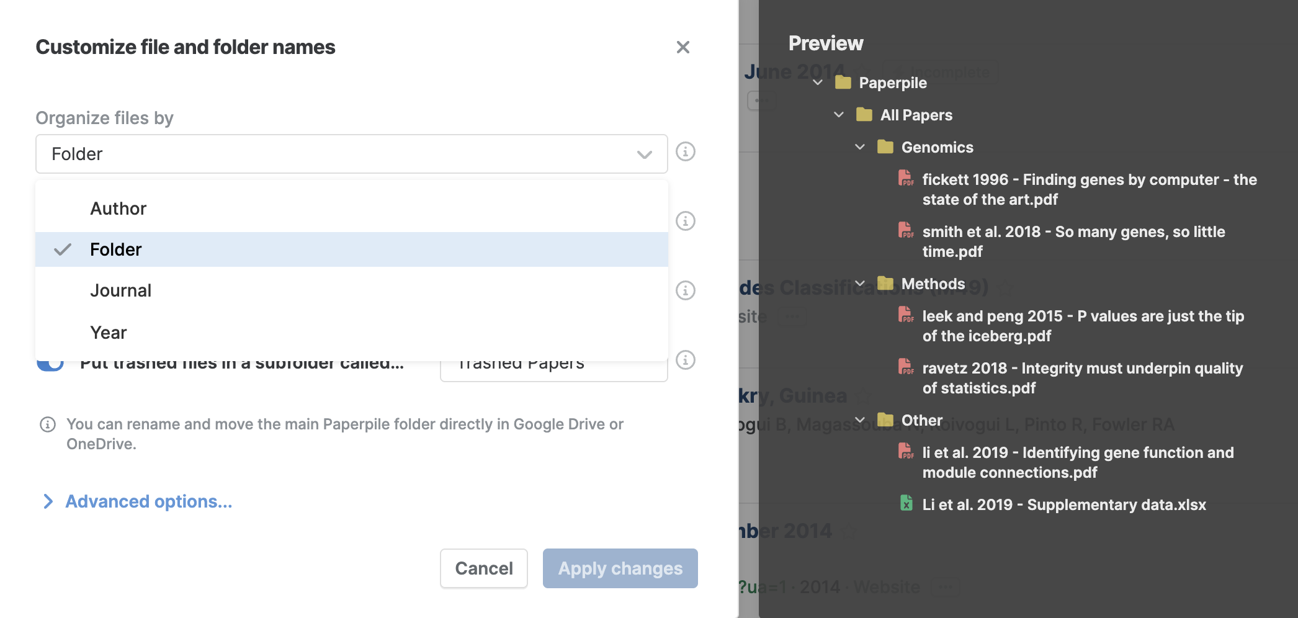Viewport: 1298px width, 618px height.
Task: Click Excel icon for Supplementary data.xlsx
Action: point(906,503)
